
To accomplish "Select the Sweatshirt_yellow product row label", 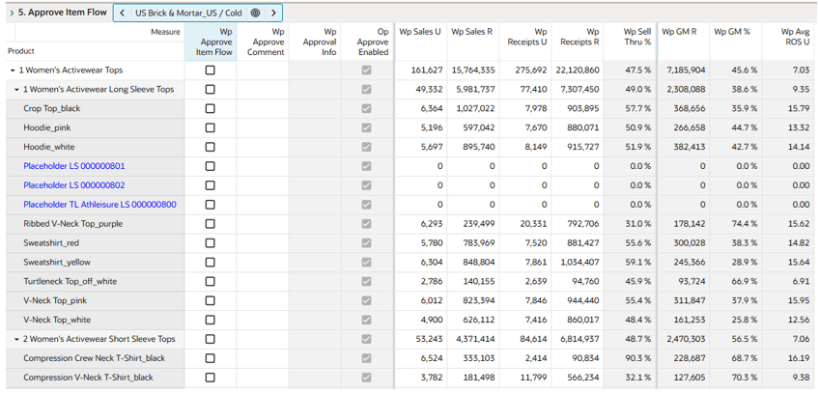I will pos(57,262).
